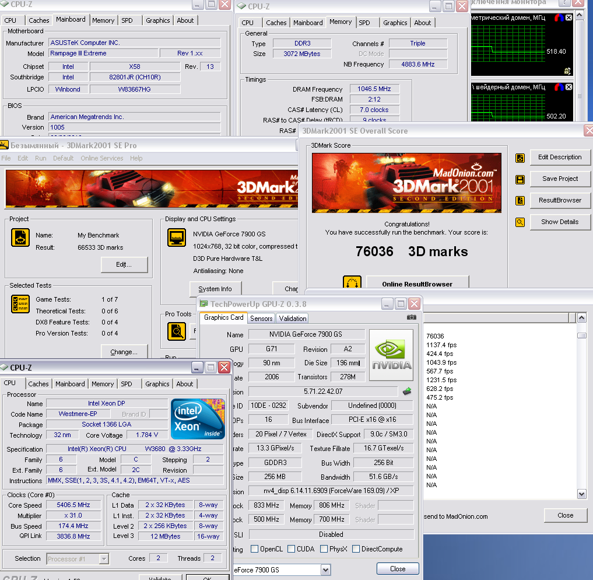This screenshot has width=593, height=580.
Task: Toggle the PhysX checkbox in GPU-Z
Action: click(x=324, y=548)
